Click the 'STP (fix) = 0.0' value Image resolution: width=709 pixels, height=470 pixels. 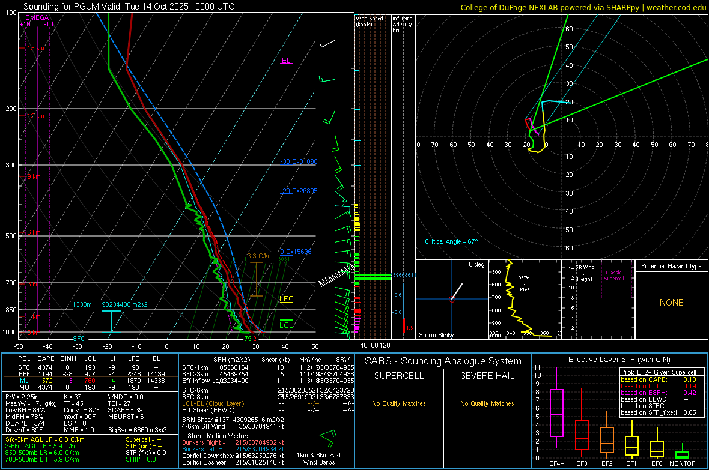point(146,453)
